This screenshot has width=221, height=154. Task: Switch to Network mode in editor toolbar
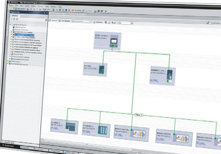pyautogui.click(x=53, y=20)
